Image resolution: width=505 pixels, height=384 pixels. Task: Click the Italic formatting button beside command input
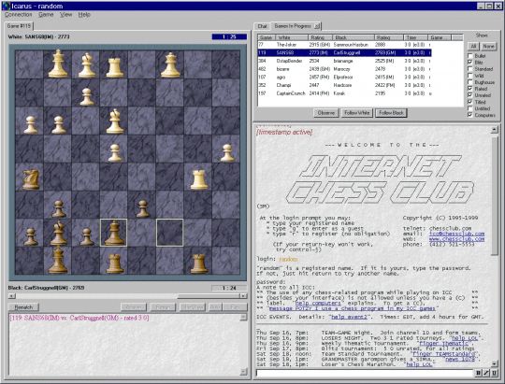click(x=486, y=373)
